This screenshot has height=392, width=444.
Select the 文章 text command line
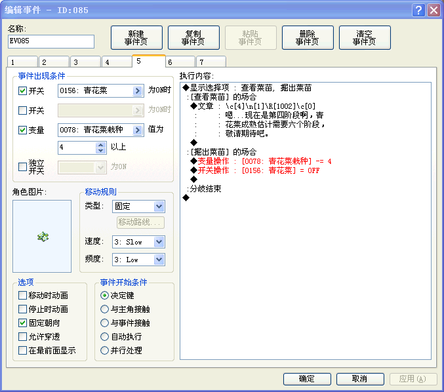pyautogui.click(x=253, y=106)
